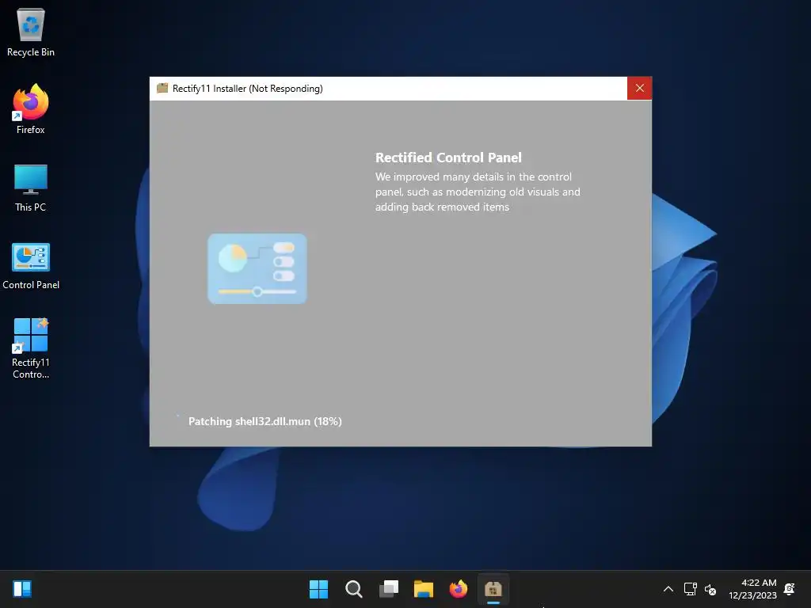Select the Rectify11 Installer taskbar button
Screen dimensions: 811x608
click(493, 589)
